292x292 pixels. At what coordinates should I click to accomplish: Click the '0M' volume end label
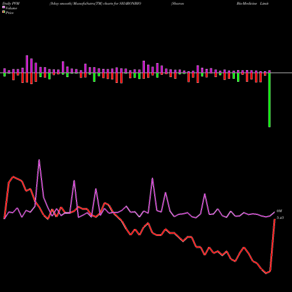tap(279, 211)
